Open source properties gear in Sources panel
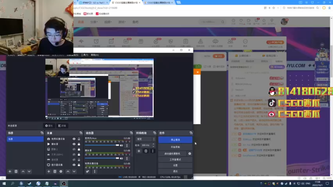 (x=61, y=171)
